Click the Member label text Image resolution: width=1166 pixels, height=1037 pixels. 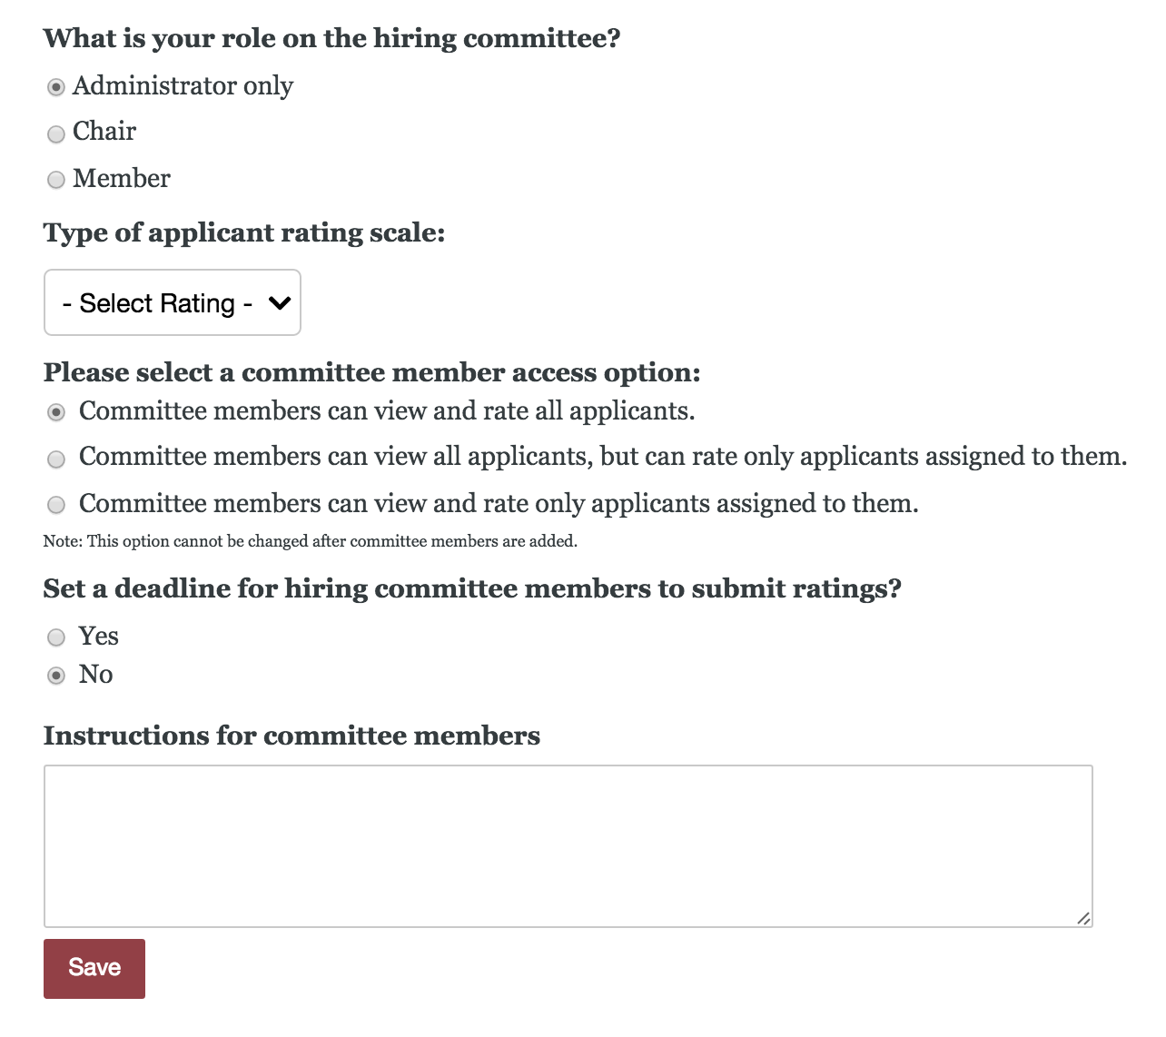pos(122,178)
